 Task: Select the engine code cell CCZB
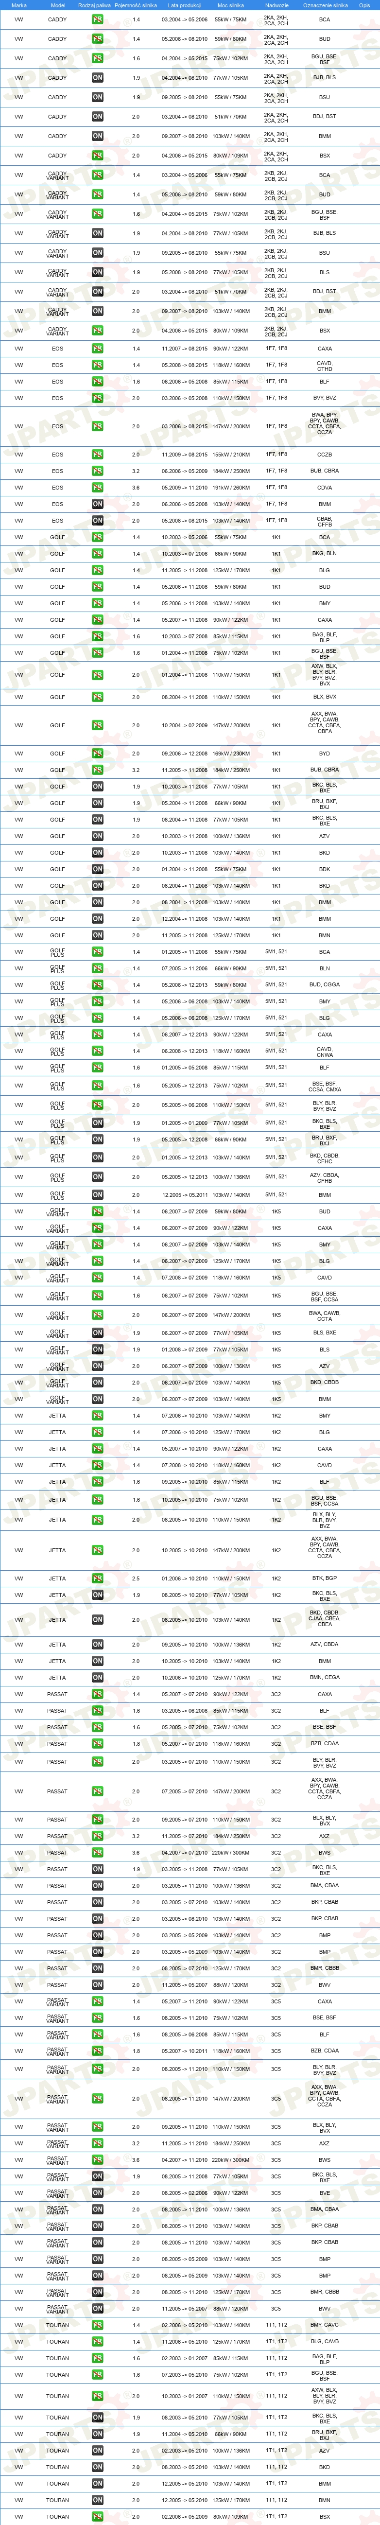(324, 455)
